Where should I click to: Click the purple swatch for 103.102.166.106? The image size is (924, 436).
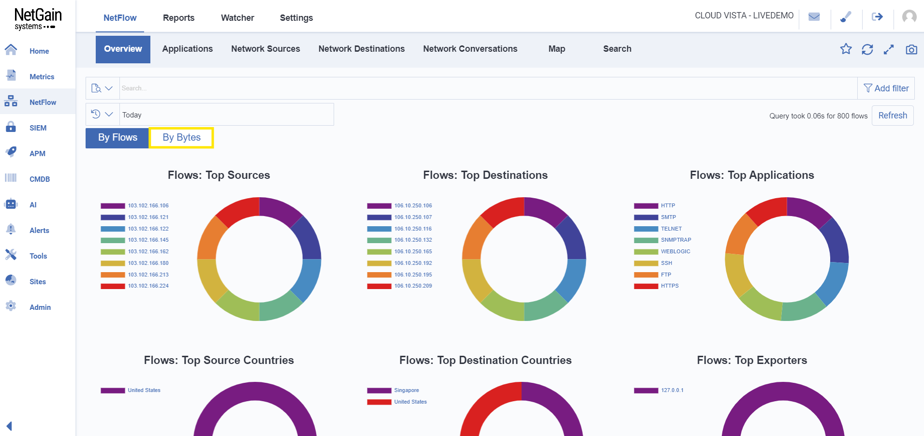click(113, 206)
